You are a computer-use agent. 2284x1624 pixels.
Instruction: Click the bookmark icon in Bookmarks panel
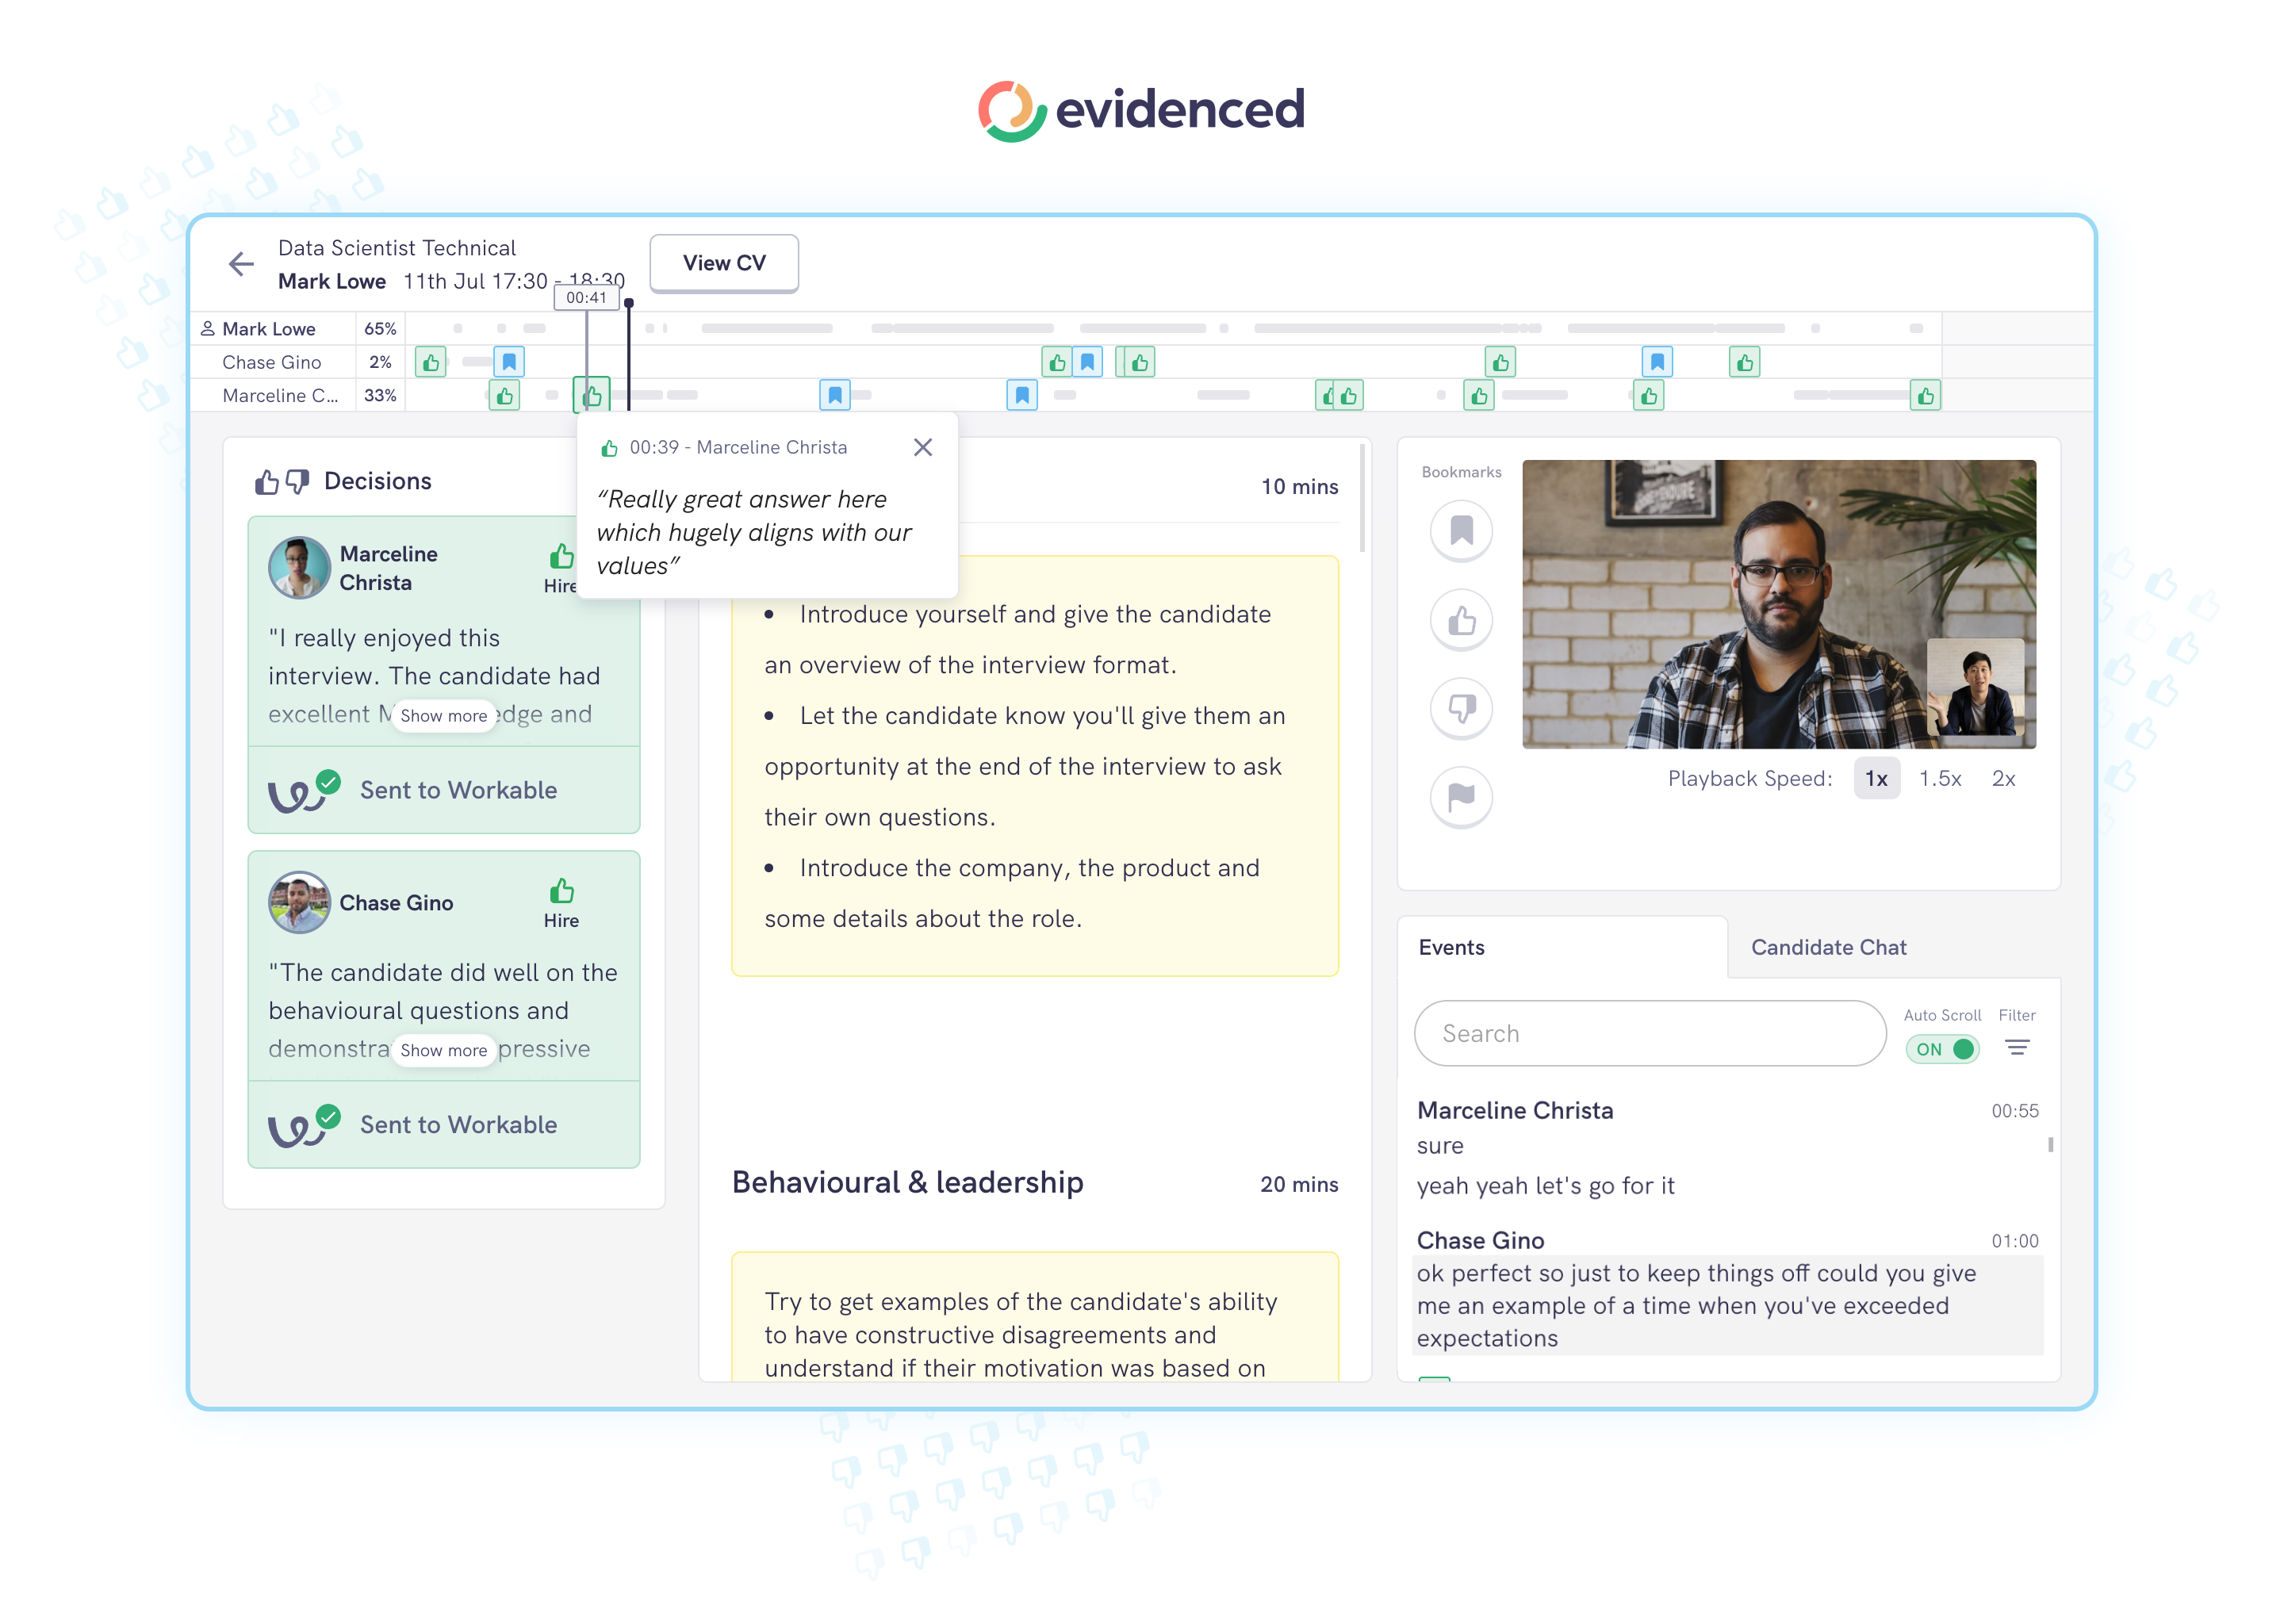coord(1461,530)
